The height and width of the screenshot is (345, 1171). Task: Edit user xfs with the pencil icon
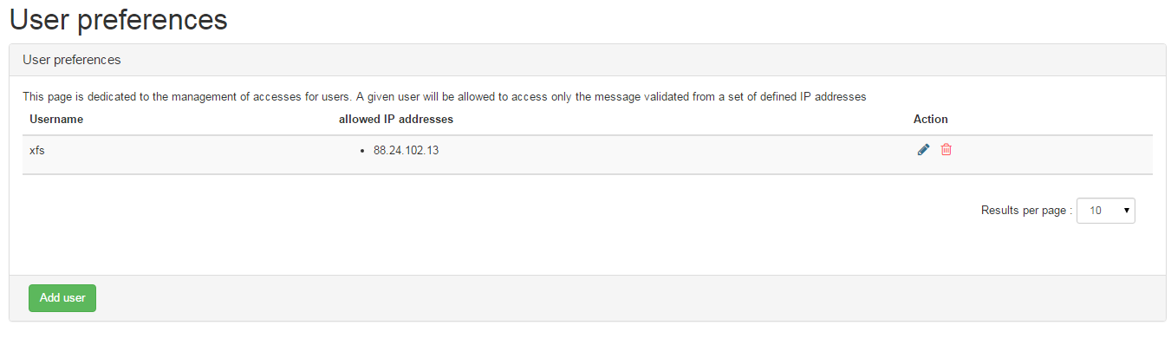923,150
